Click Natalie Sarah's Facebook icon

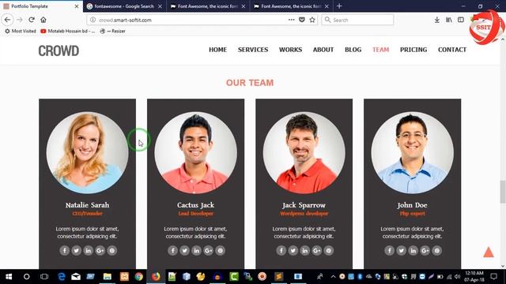(64, 251)
